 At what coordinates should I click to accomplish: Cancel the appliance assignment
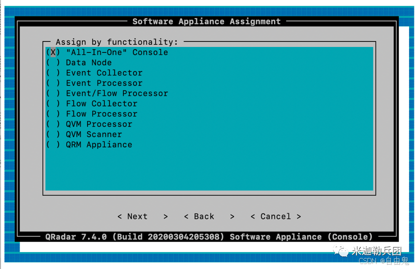coord(275,216)
